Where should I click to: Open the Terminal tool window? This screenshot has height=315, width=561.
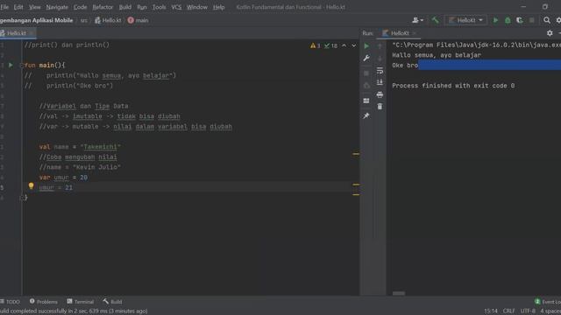pos(80,302)
